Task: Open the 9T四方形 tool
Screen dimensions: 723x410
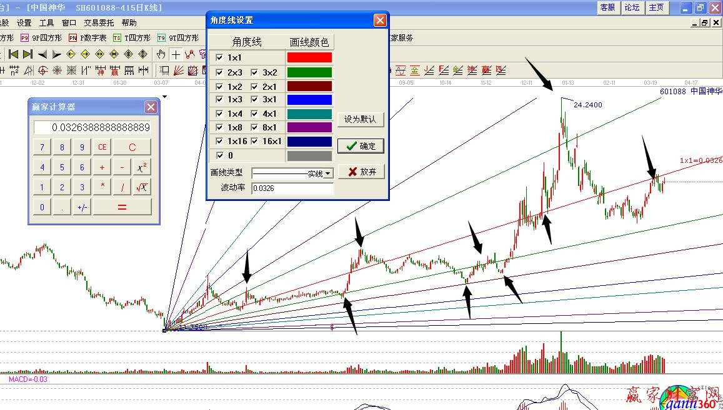Action: (x=178, y=38)
